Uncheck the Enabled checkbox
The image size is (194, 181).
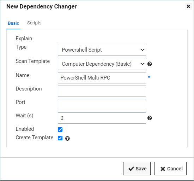[x=60, y=129]
